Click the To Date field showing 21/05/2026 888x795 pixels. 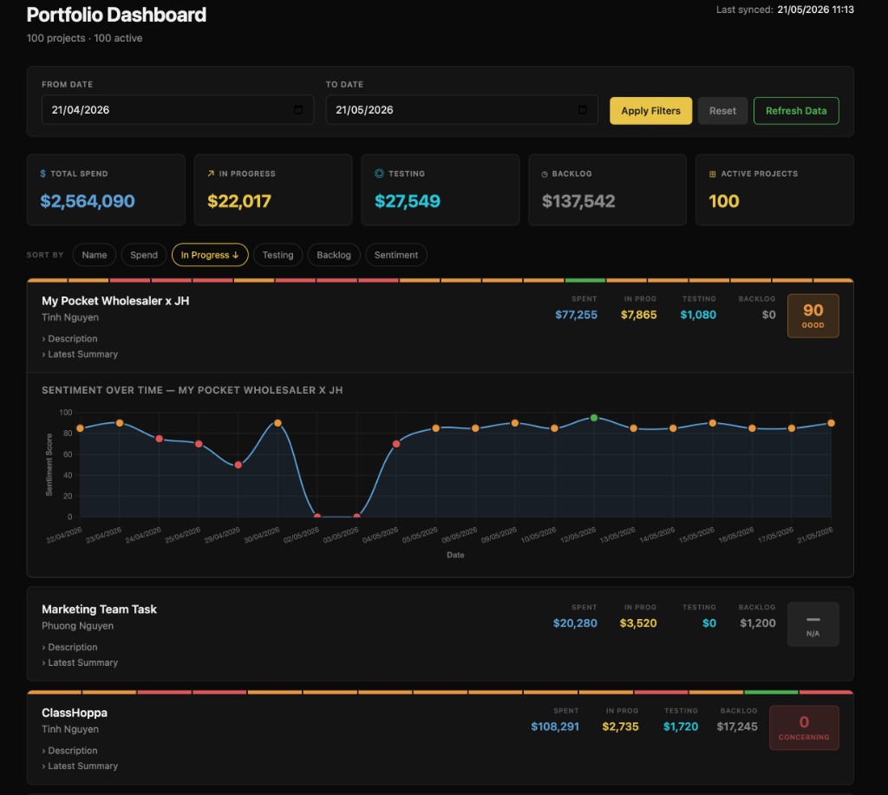pyautogui.click(x=461, y=110)
